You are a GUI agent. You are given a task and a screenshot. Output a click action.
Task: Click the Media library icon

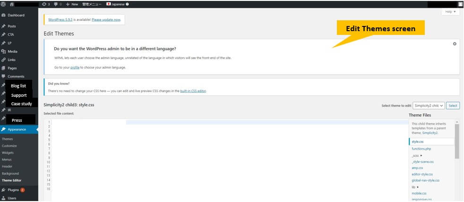pos(4,51)
